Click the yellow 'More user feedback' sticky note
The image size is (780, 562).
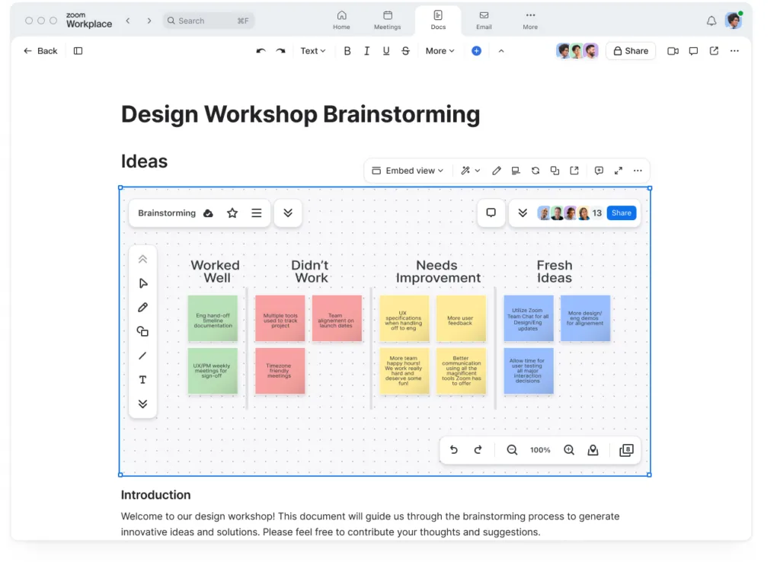point(460,318)
